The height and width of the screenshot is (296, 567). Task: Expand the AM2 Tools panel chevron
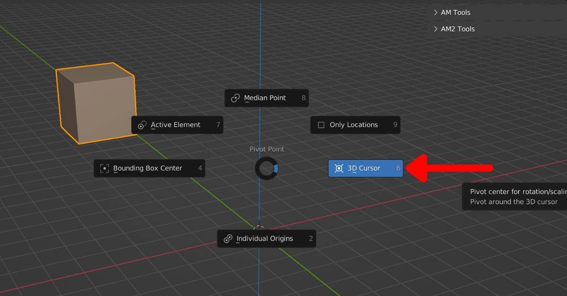coord(435,29)
